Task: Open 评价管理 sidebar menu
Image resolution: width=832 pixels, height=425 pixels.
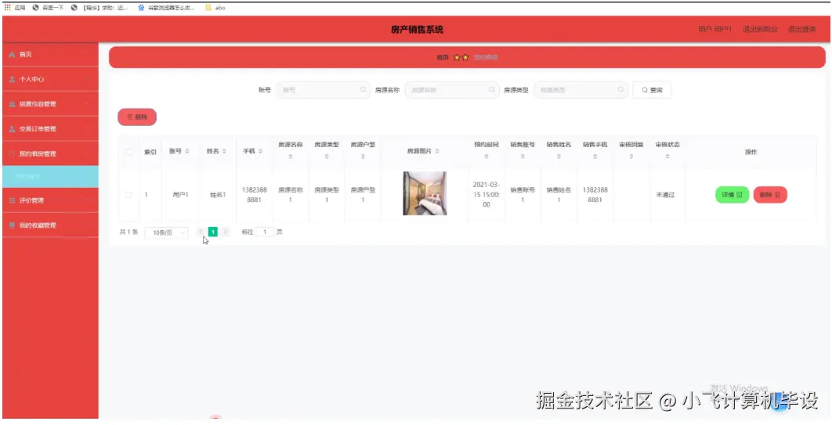Action: click(x=50, y=200)
